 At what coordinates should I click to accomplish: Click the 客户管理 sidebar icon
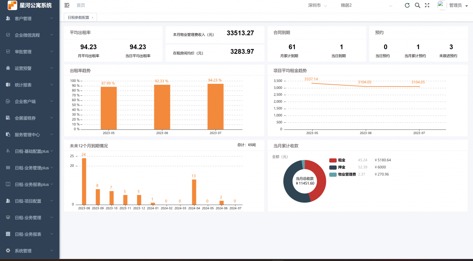(8, 18)
